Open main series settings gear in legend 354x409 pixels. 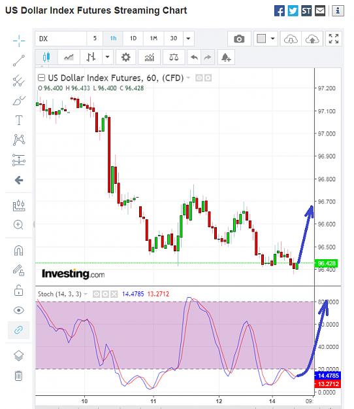click(x=208, y=78)
